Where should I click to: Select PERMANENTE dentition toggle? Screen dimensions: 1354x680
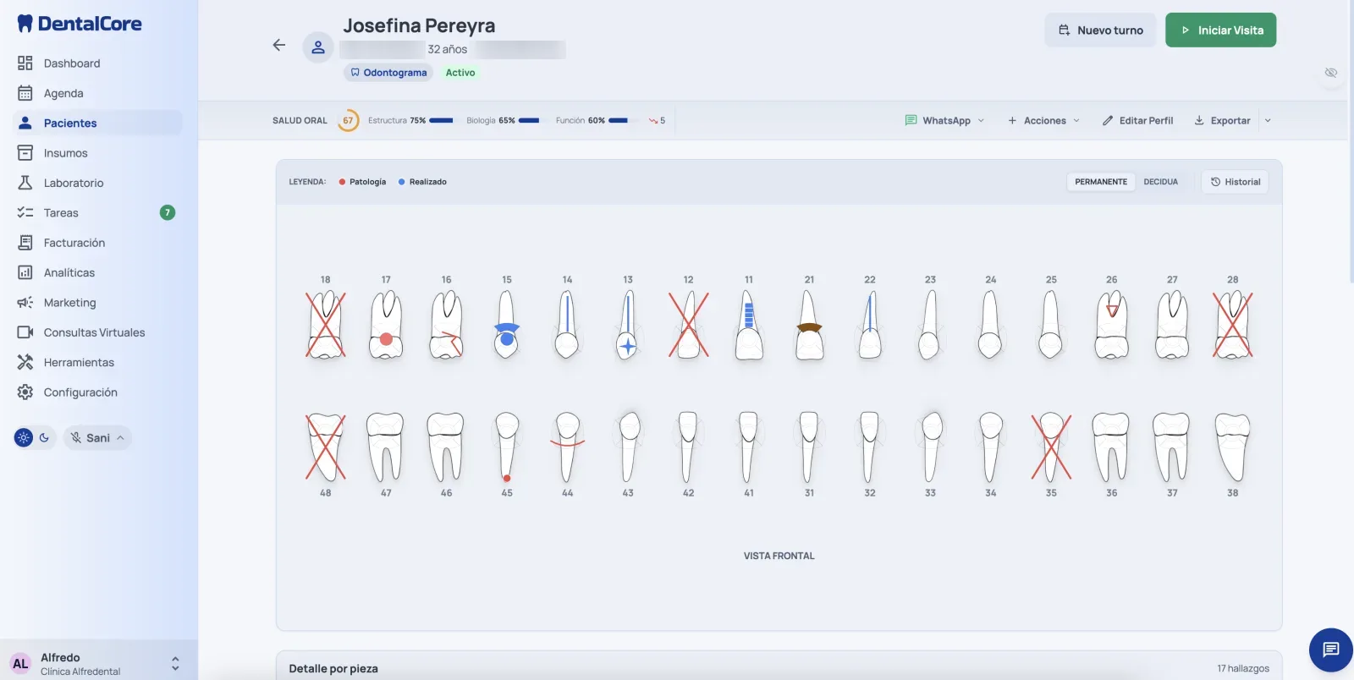(1100, 182)
